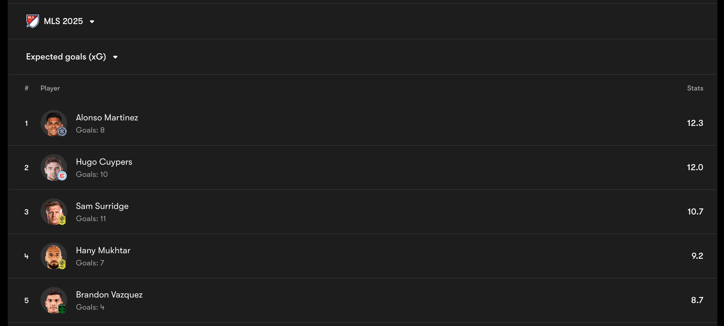Open the Hugo Cuypers profile link

(104, 162)
